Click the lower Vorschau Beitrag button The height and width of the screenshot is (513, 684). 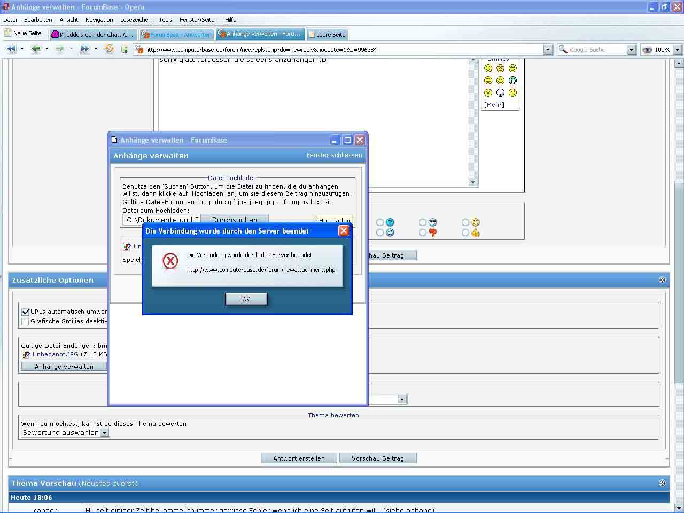click(x=378, y=458)
